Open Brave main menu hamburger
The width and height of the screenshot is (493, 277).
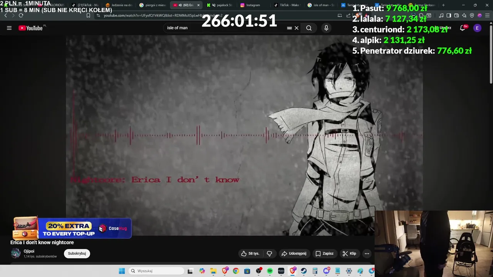[487, 15]
